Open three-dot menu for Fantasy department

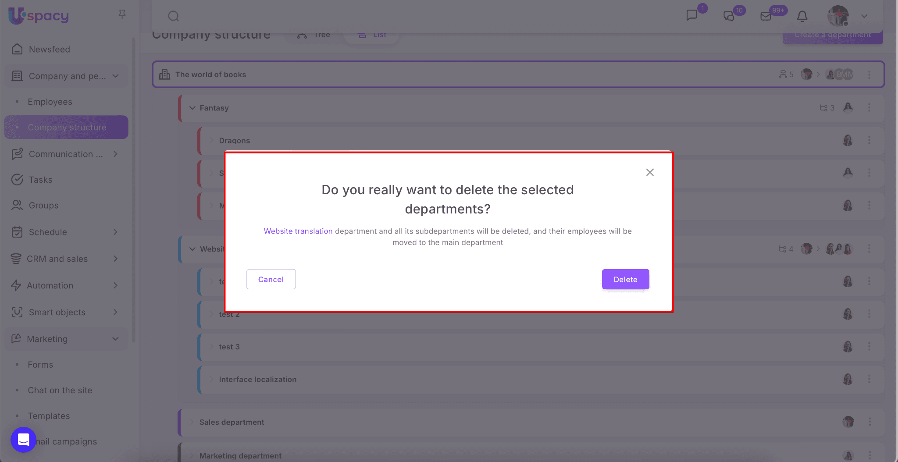[869, 107]
